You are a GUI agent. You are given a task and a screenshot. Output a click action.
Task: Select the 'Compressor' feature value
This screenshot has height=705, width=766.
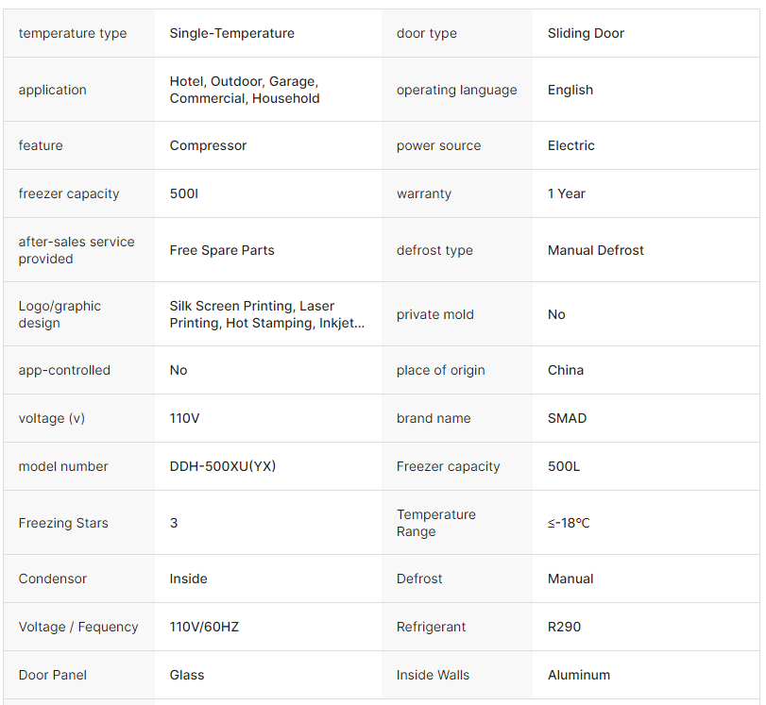208,145
